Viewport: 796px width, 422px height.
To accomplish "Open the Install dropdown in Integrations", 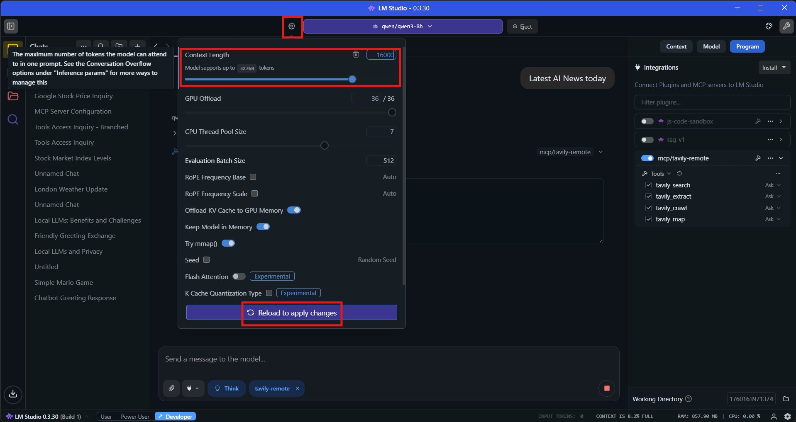I will tap(774, 68).
